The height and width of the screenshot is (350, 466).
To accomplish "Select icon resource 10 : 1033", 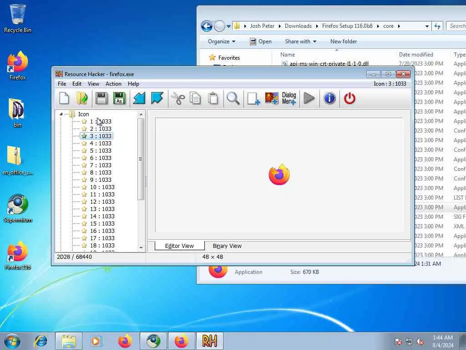I will click(102, 187).
